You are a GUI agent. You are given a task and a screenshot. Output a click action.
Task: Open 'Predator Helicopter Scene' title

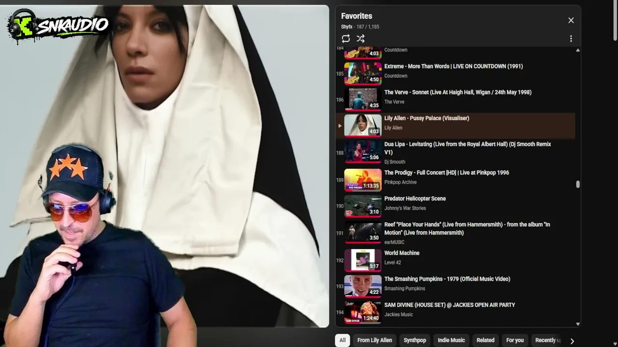pos(415,199)
